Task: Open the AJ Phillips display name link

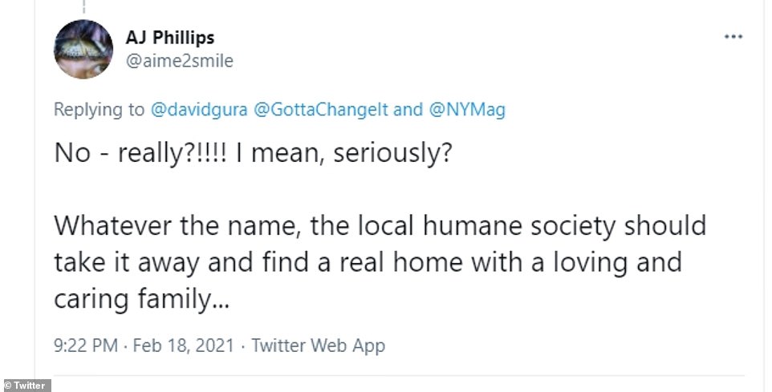Action: (169, 38)
